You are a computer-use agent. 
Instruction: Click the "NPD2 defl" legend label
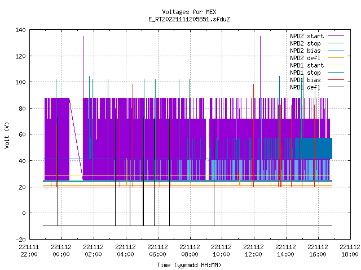[x=305, y=58]
